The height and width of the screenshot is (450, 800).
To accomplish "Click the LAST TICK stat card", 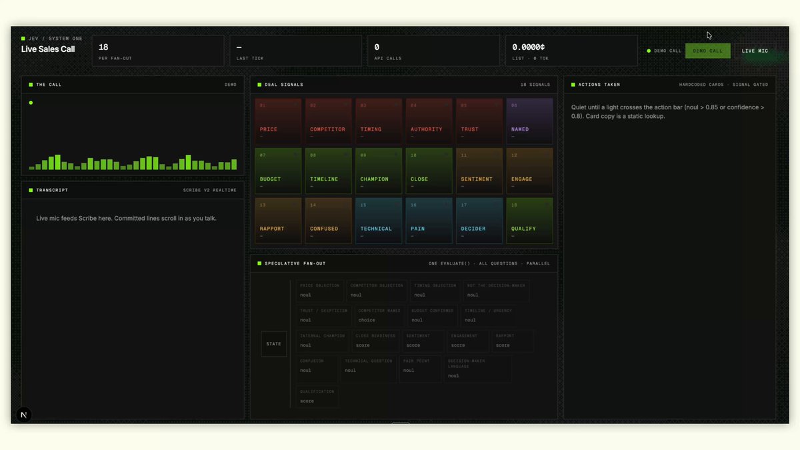I will [x=295, y=51].
